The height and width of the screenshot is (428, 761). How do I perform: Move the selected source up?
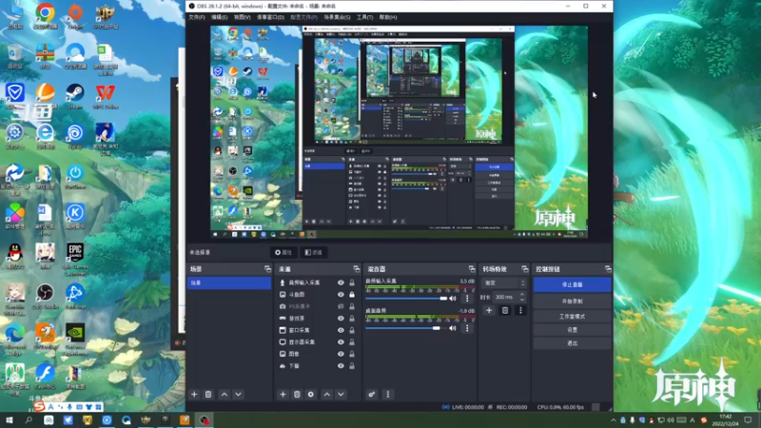tap(327, 395)
